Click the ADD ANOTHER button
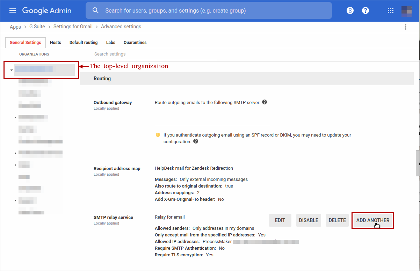The width and height of the screenshot is (420, 271). pyautogui.click(x=372, y=220)
